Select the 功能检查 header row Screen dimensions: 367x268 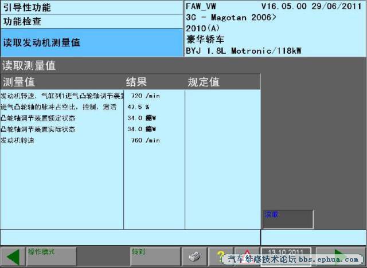click(x=92, y=22)
